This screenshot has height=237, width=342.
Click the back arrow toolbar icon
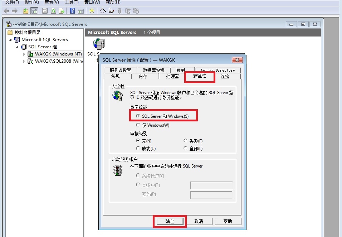click(x=6, y=11)
